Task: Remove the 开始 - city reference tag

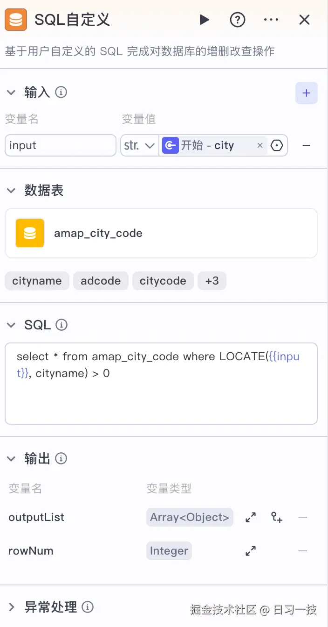Action: coord(260,145)
